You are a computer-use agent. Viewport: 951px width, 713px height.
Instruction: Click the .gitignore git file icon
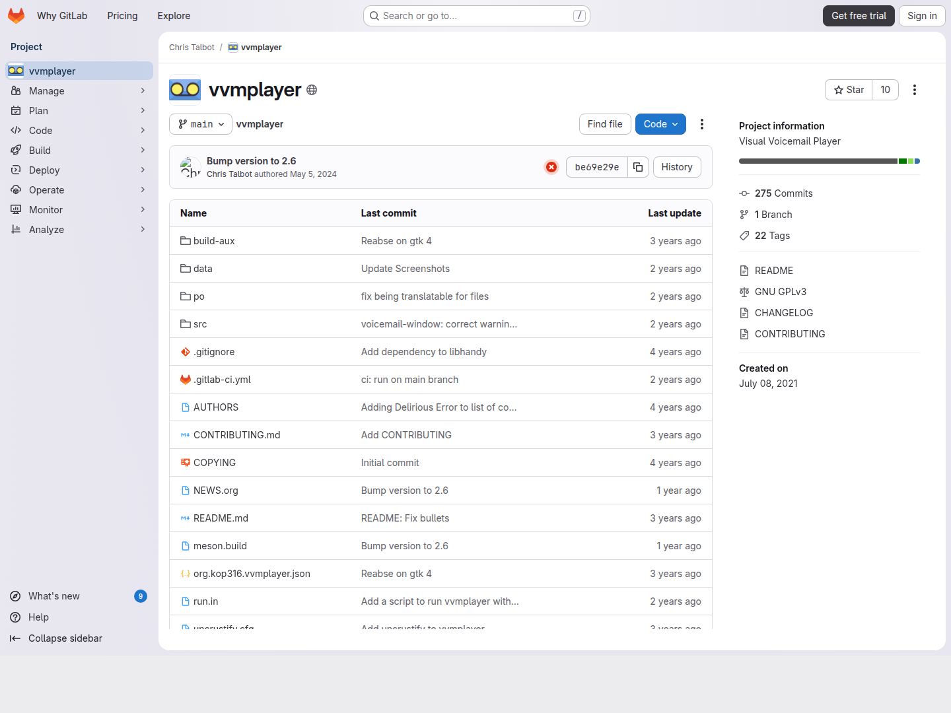point(186,352)
